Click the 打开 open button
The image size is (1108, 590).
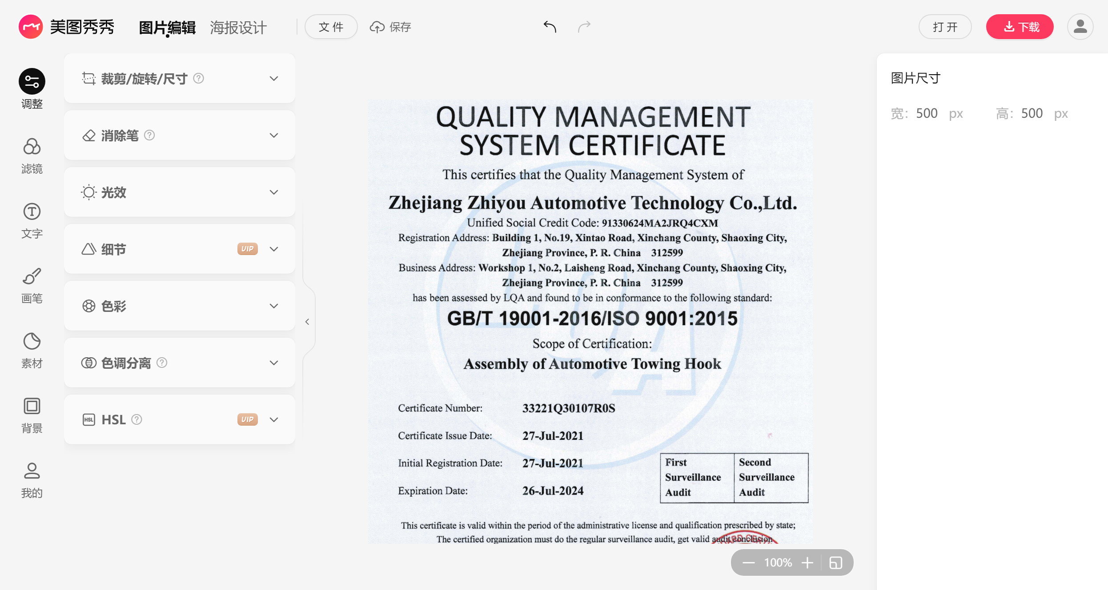945,27
